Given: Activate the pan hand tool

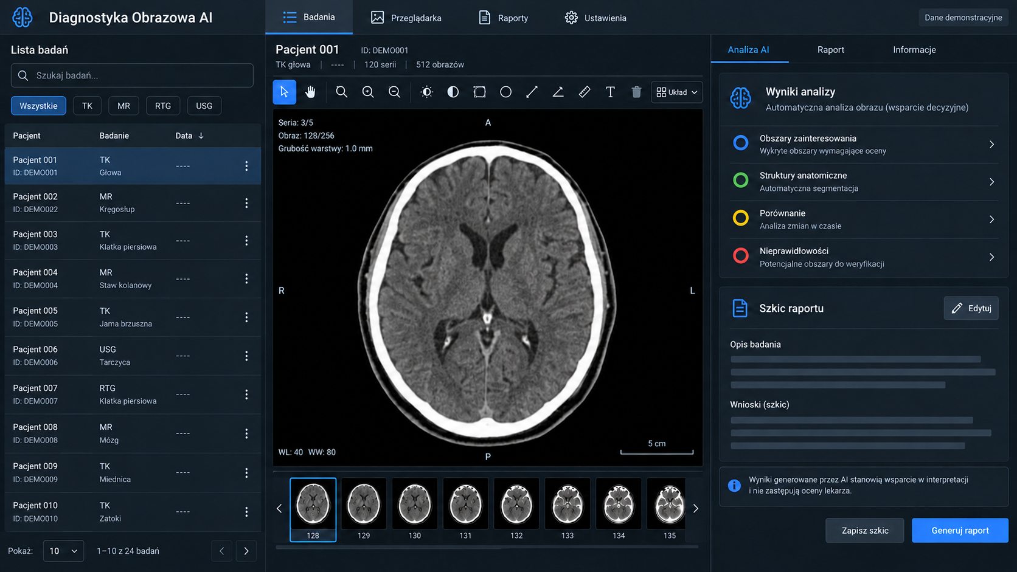Looking at the screenshot, I should (310, 92).
